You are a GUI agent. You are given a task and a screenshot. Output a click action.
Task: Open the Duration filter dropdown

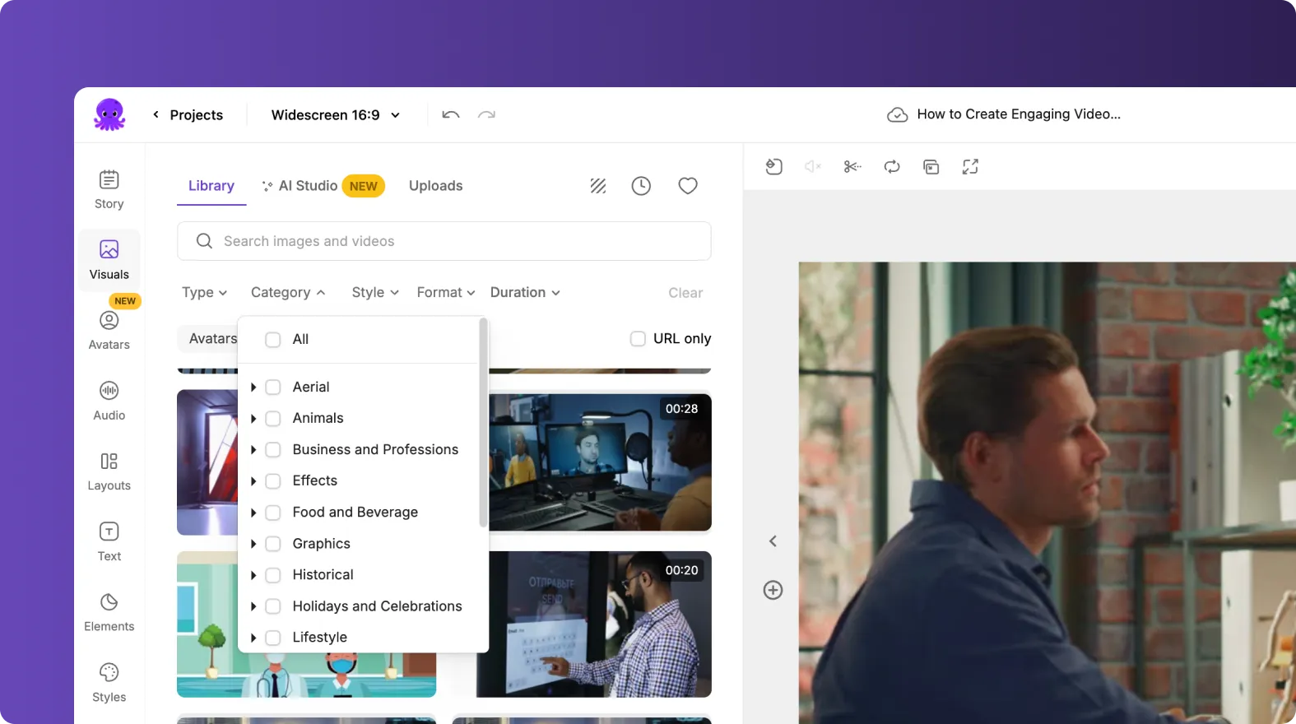(525, 293)
